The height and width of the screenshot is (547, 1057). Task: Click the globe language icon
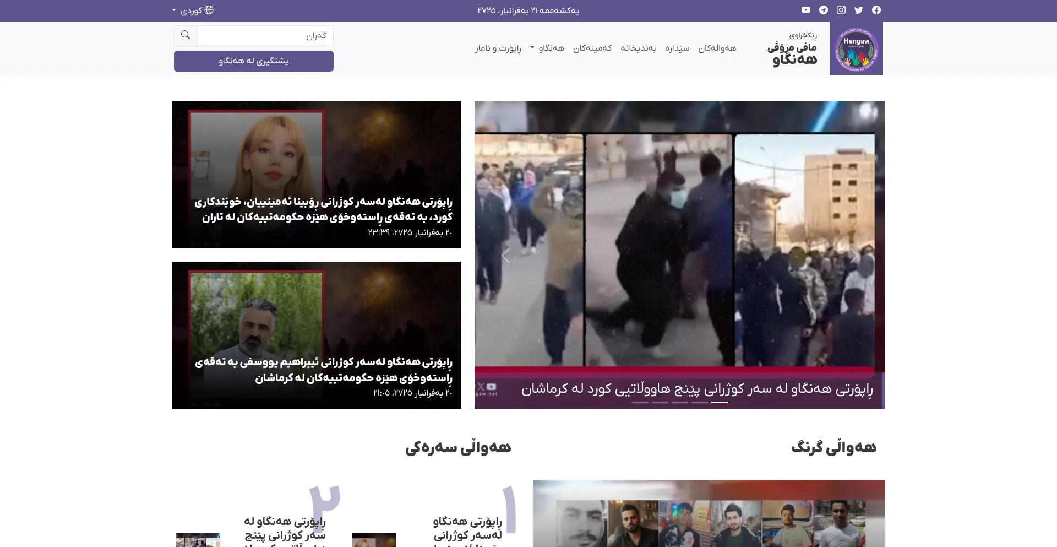209,10
